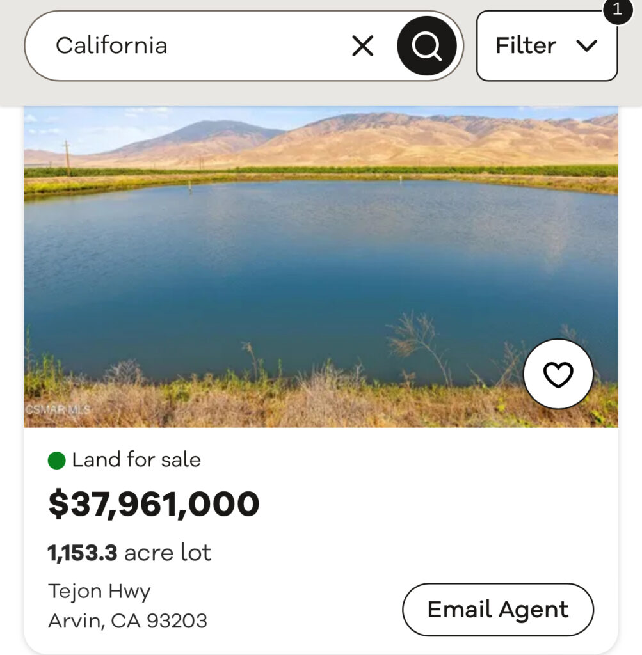Favorite the listing with the heart icon
This screenshot has width=642, height=655.
click(x=558, y=374)
